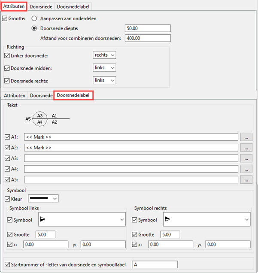Toggle the A1 checkbox
258x273 pixels.
(x=7, y=137)
